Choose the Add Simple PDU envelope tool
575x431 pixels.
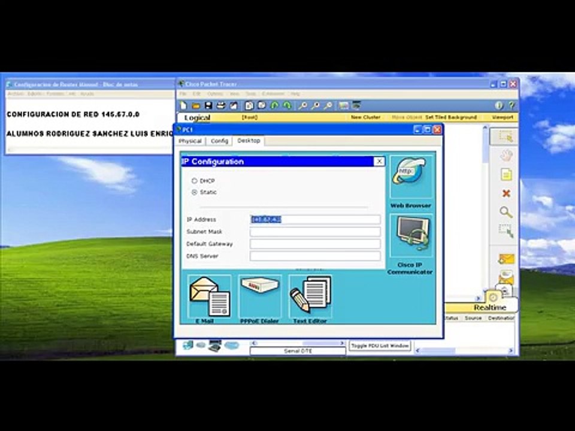pyautogui.click(x=507, y=259)
